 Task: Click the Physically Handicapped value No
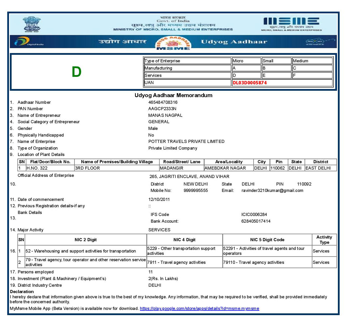click(151, 135)
